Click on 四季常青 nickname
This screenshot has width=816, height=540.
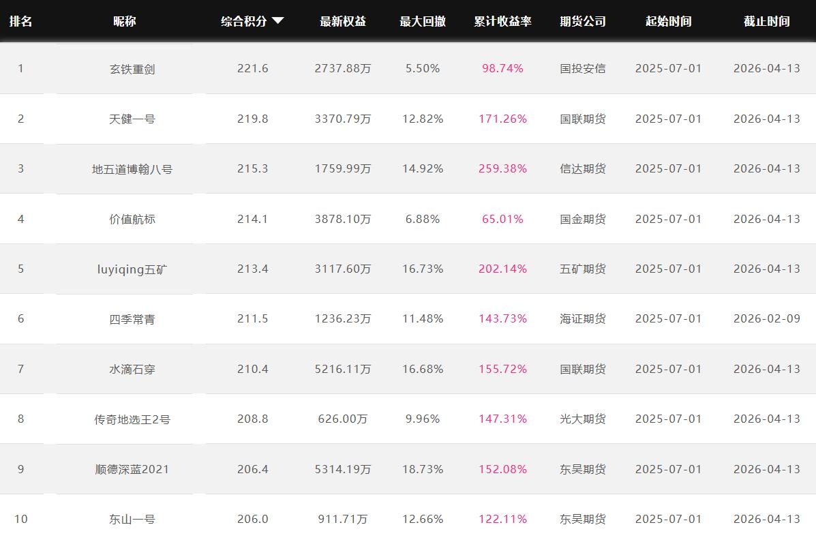(132, 319)
